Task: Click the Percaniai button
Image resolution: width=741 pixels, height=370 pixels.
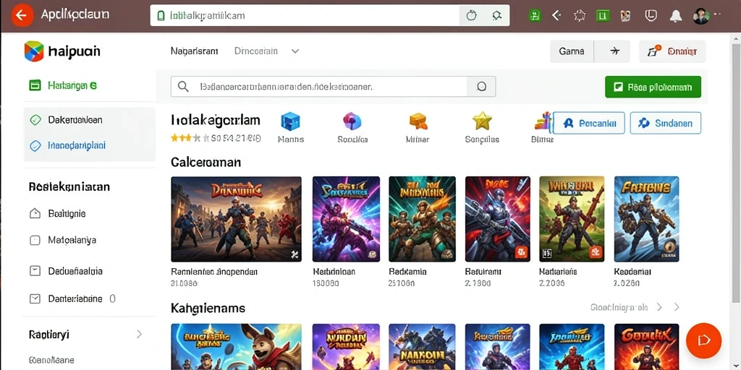Action: 589,123
